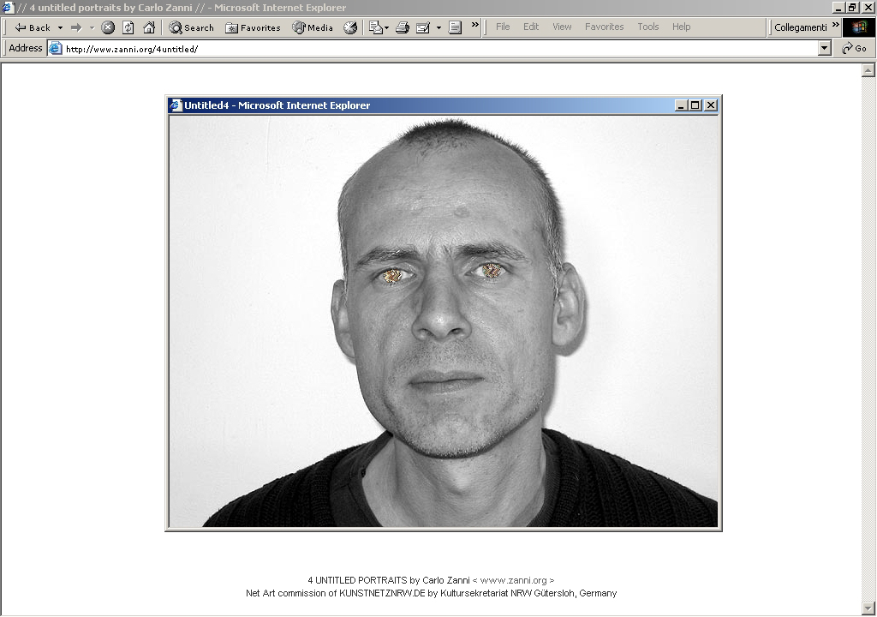This screenshot has width=877, height=617.
Task: Open the Favorites menu
Action: pos(604,27)
